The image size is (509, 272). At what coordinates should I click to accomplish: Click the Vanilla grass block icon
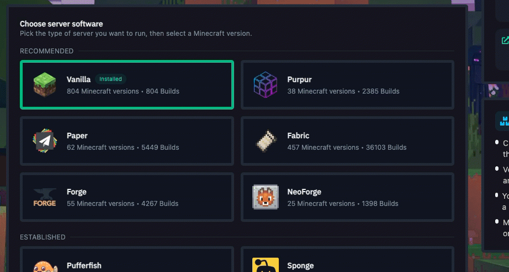point(45,85)
